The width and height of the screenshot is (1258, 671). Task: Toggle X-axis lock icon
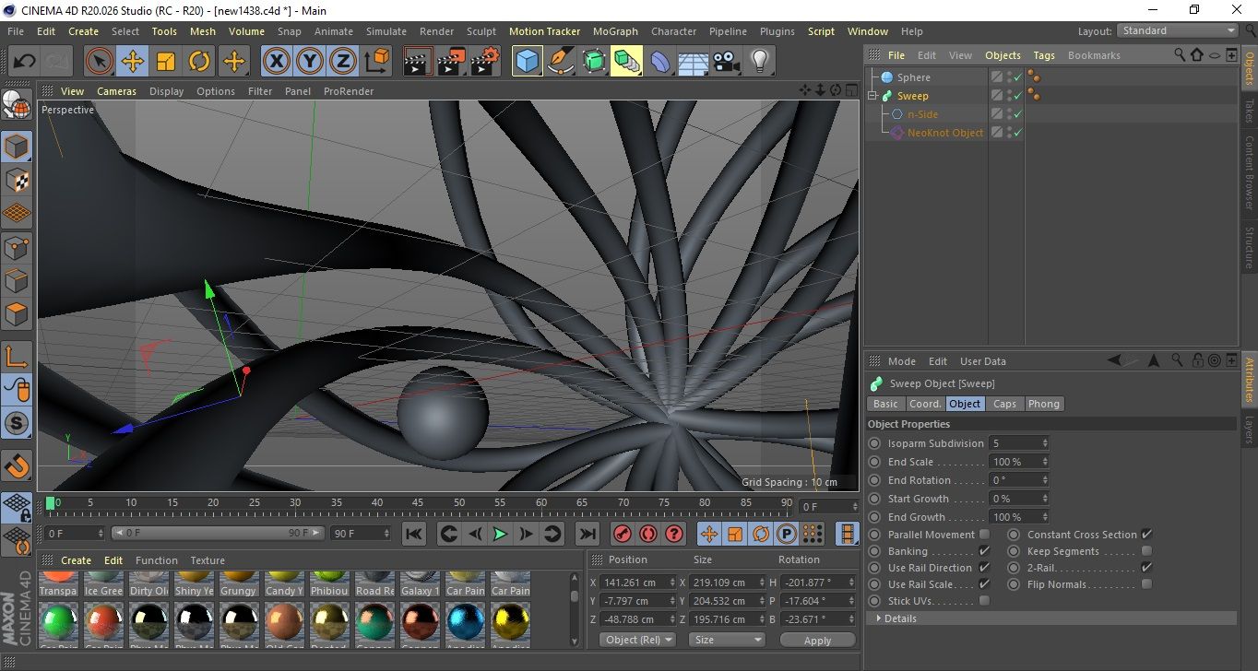(276, 62)
